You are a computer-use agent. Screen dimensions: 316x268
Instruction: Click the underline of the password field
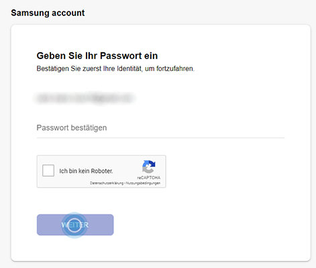point(160,138)
